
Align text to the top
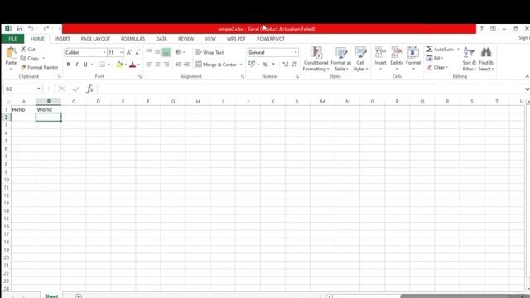coord(149,52)
